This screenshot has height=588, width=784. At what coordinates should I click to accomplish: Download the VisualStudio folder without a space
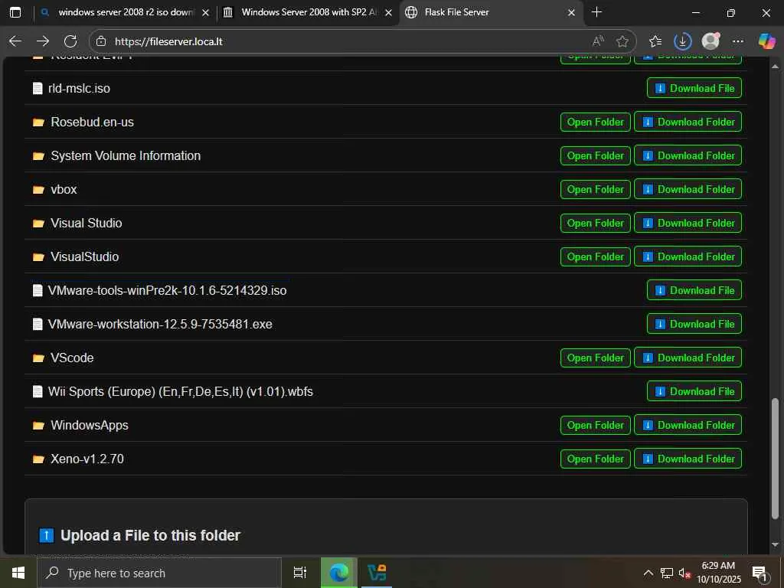[688, 256]
